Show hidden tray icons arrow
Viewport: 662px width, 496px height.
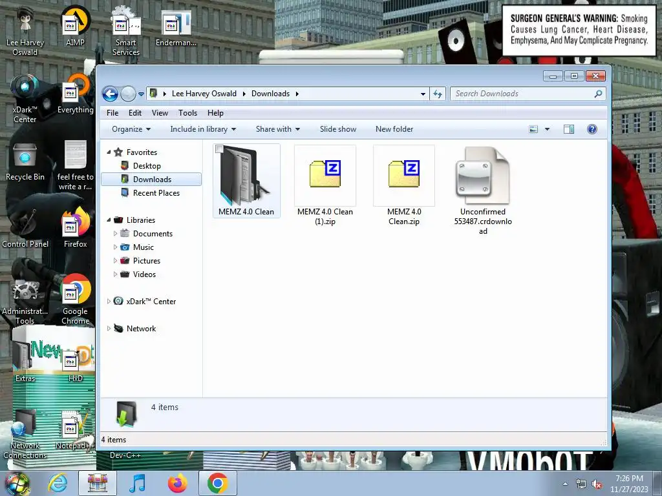(x=565, y=484)
